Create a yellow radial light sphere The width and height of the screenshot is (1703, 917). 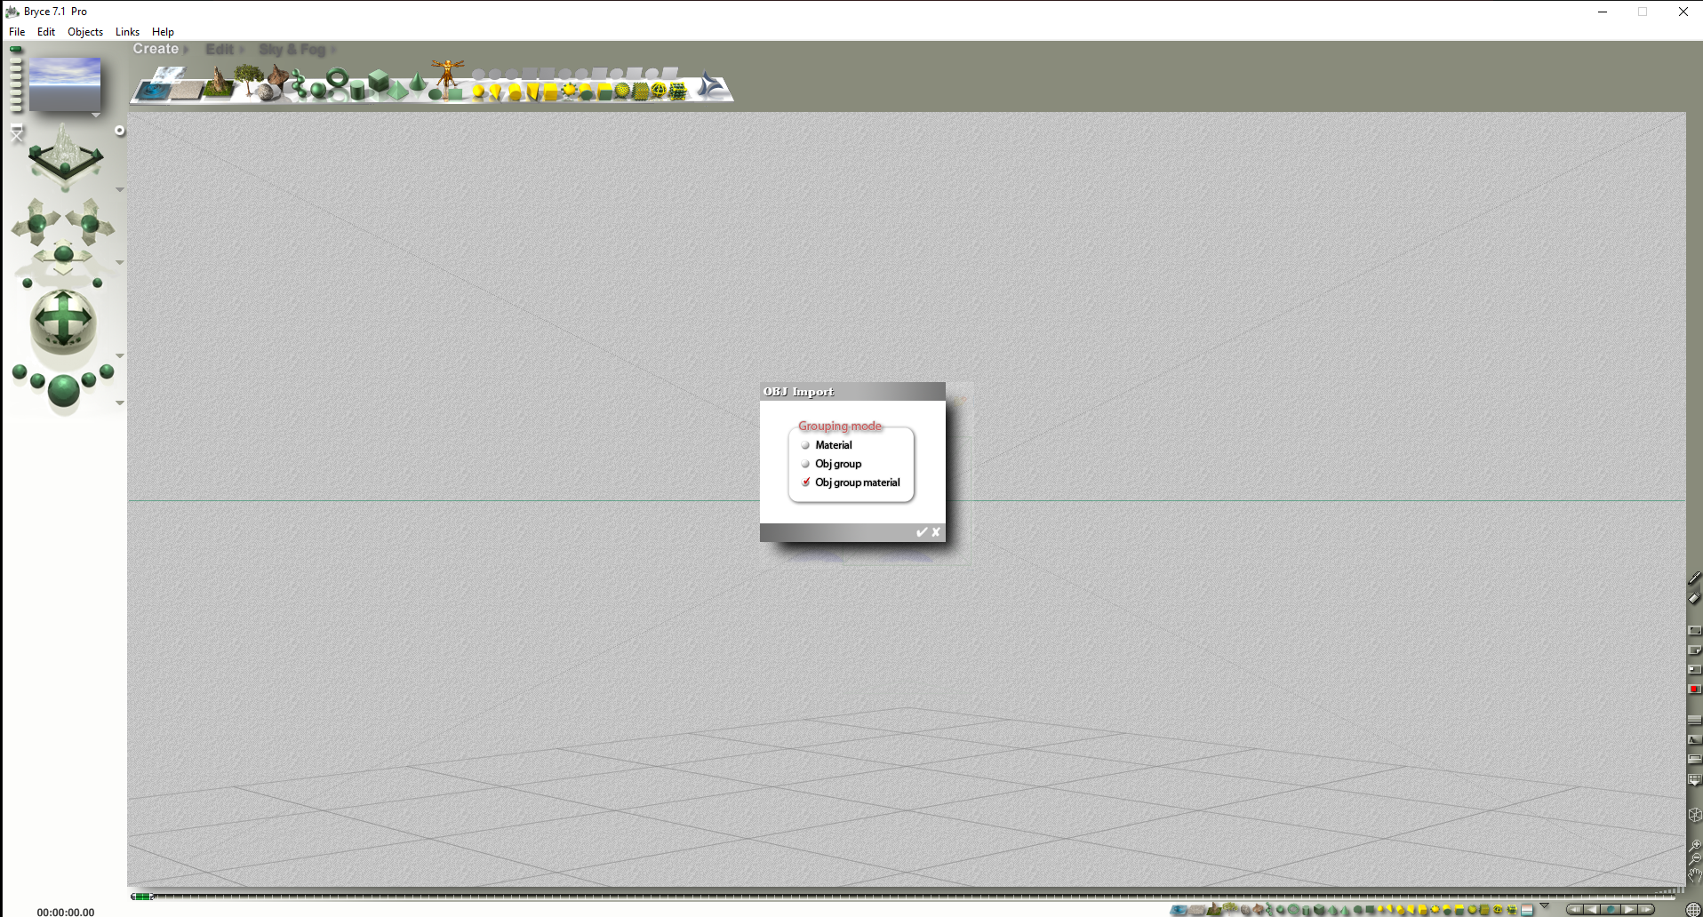[478, 91]
